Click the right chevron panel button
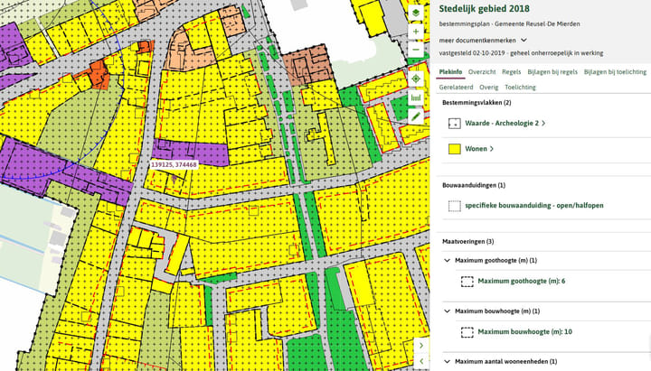This screenshot has width=651, height=371. 420,346
